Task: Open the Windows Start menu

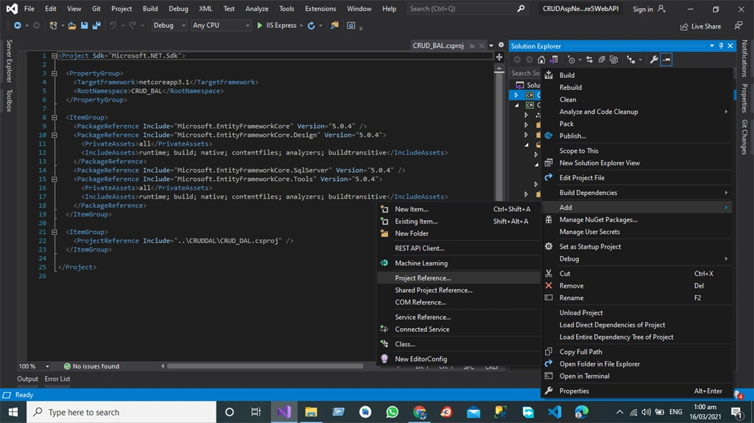Action: [13, 412]
